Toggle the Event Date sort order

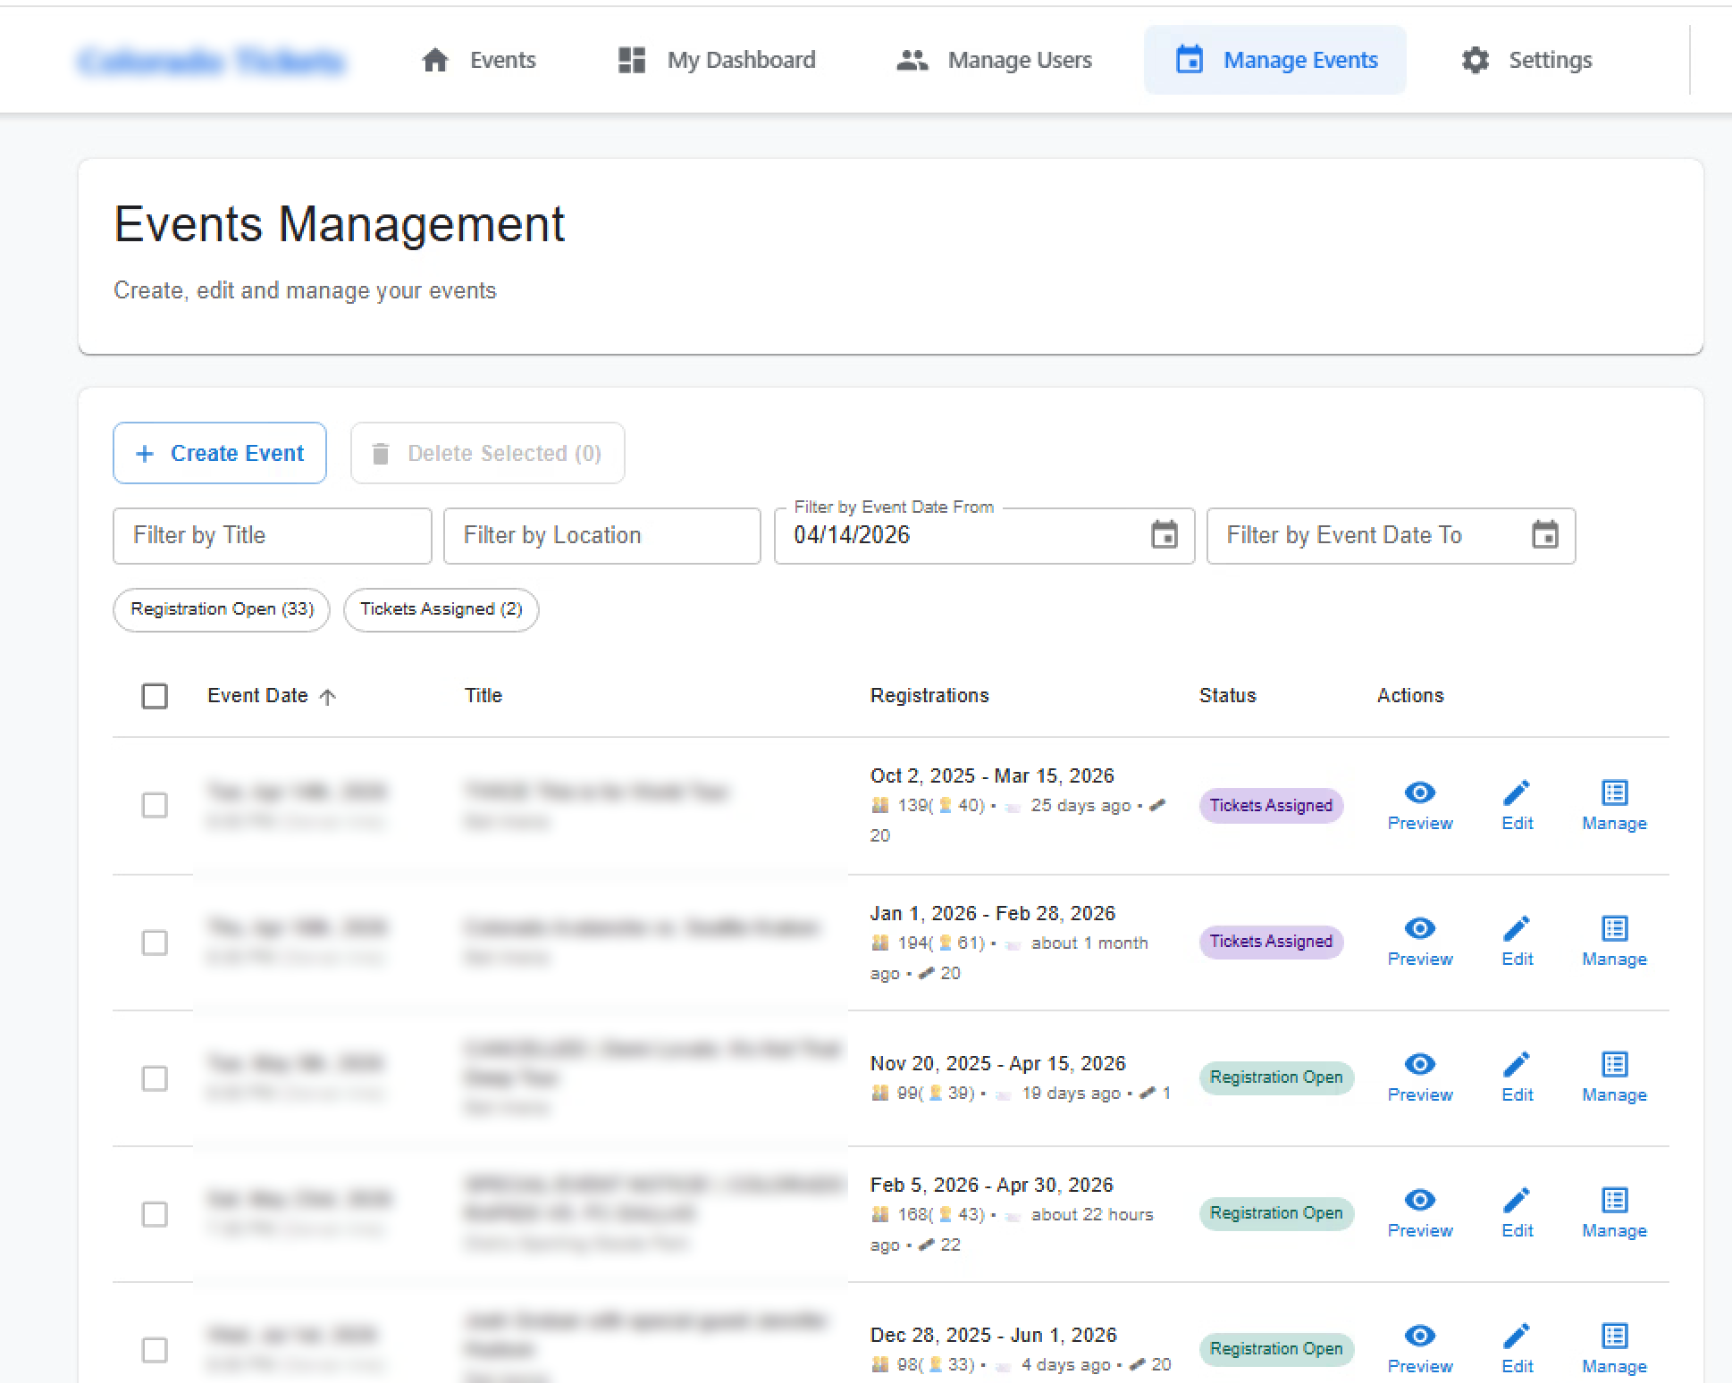pos(272,695)
